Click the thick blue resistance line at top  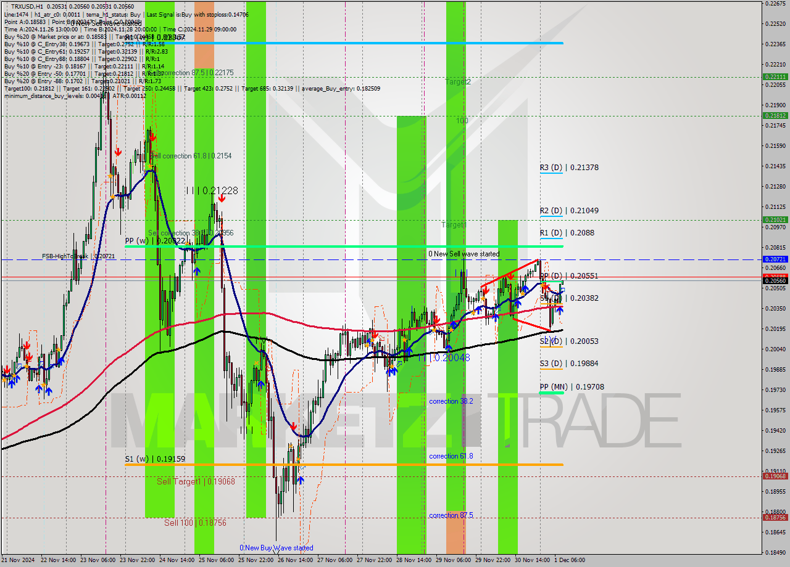[x=343, y=43]
